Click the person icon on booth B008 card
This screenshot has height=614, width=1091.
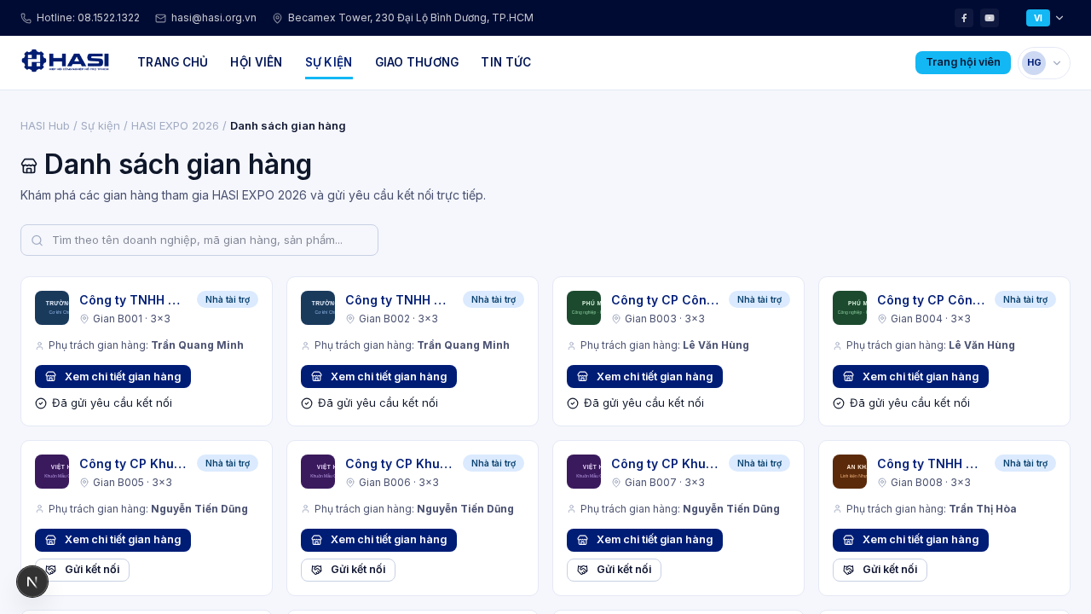click(838, 510)
